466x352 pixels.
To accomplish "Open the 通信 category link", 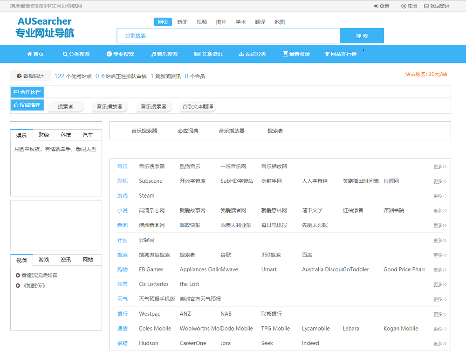I will pos(123,329).
